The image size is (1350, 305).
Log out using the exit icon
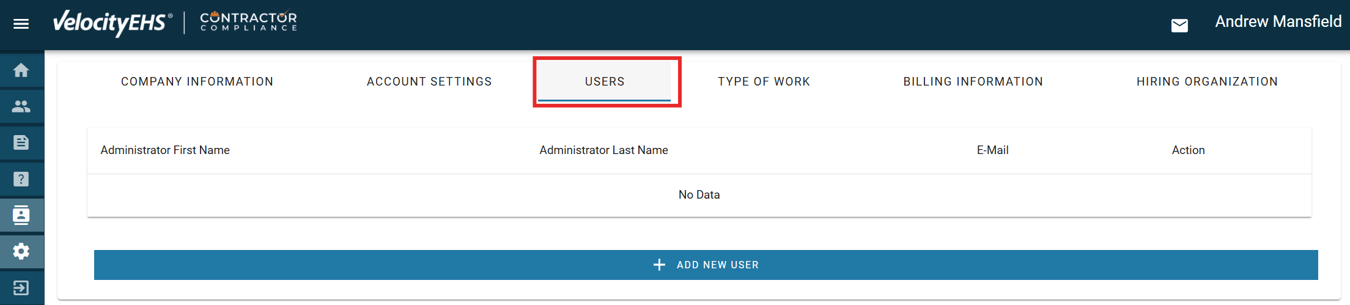point(21,287)
